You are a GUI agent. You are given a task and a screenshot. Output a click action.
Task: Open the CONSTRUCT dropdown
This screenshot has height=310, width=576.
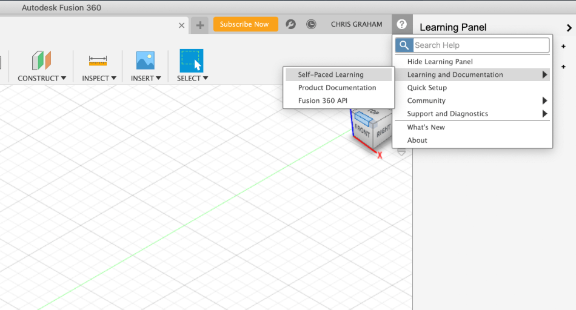pos(42,78)
